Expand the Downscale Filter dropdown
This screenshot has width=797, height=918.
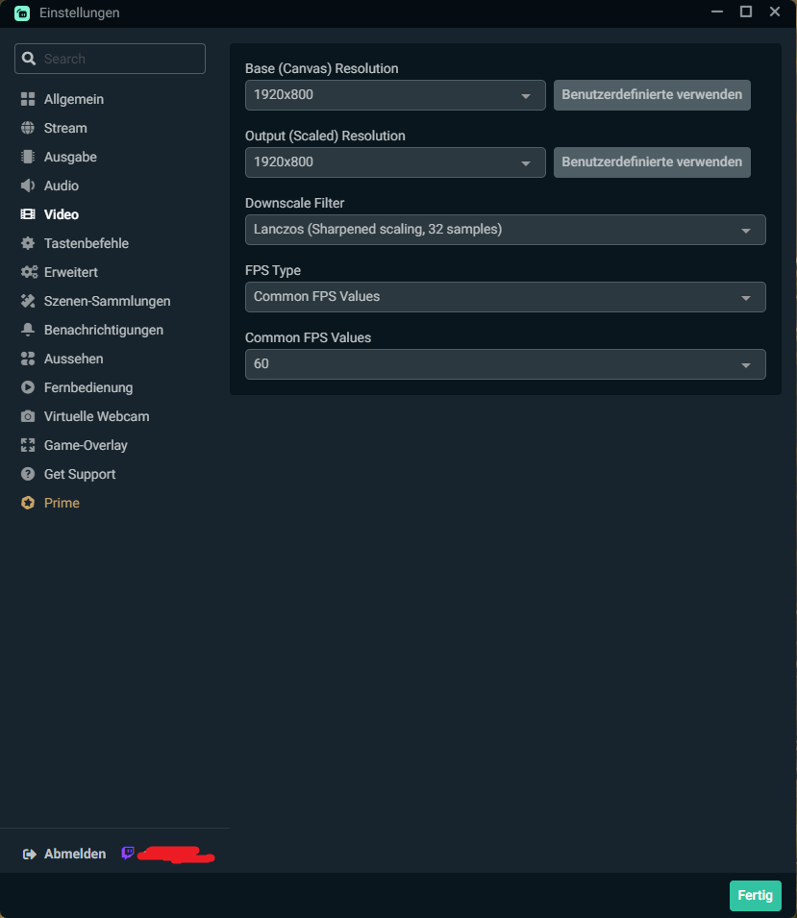click(x=505, y=230)
